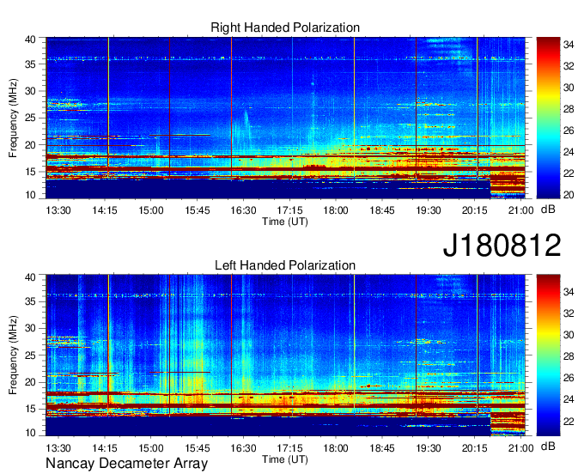Viewport: 584px width, 474px height.
Task: Click the 15:45 tick on Right Handed plot
Action: (x=197, y=210)
